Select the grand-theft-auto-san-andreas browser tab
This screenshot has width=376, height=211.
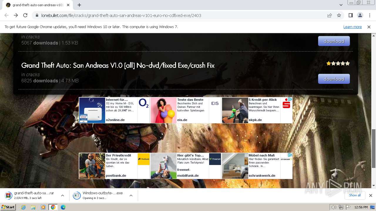pyautogui.click(x=38, y=5)
